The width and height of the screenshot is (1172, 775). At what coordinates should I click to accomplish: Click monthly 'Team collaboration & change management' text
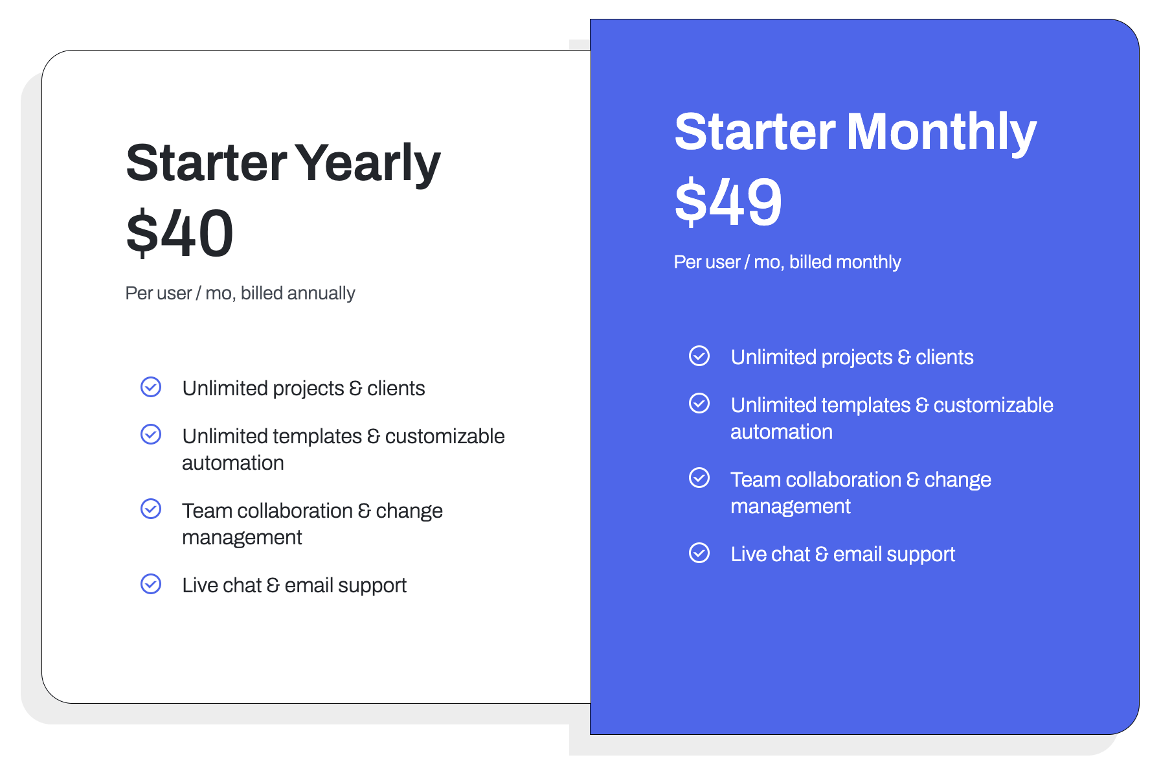(861, 492)
